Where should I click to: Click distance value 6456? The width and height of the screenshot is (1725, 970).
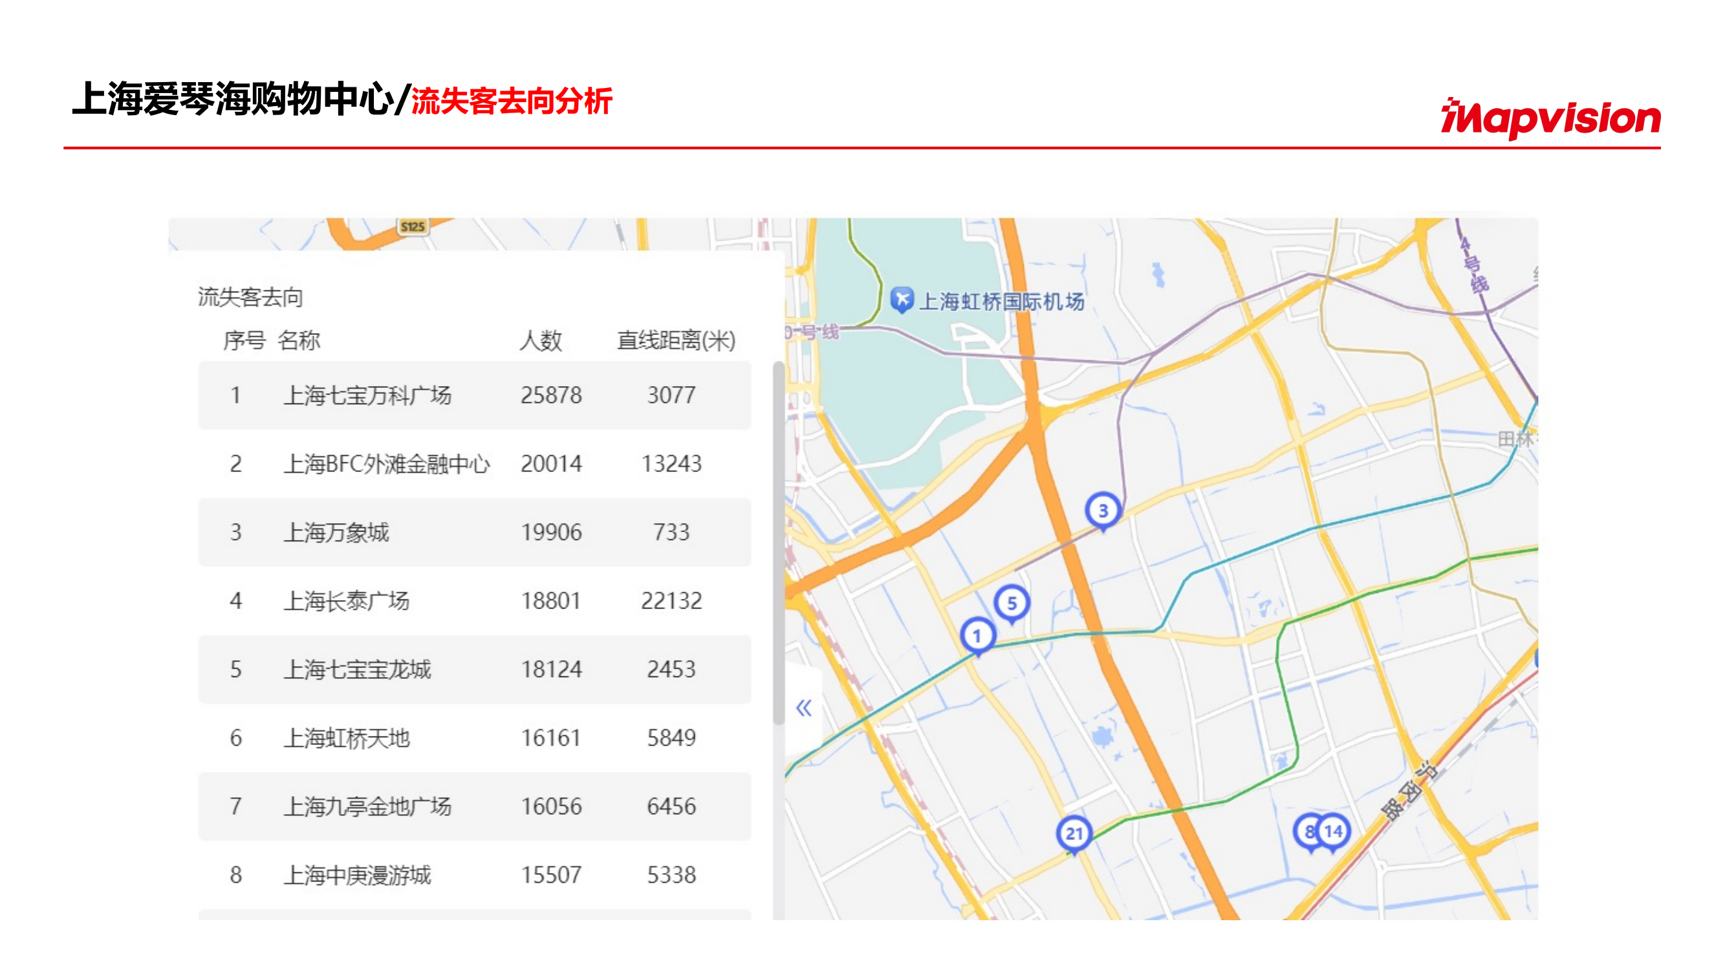(671, 806)
